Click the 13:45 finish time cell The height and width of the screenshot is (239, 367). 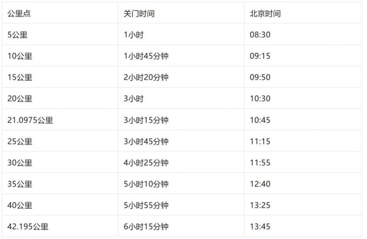[260, 227]
